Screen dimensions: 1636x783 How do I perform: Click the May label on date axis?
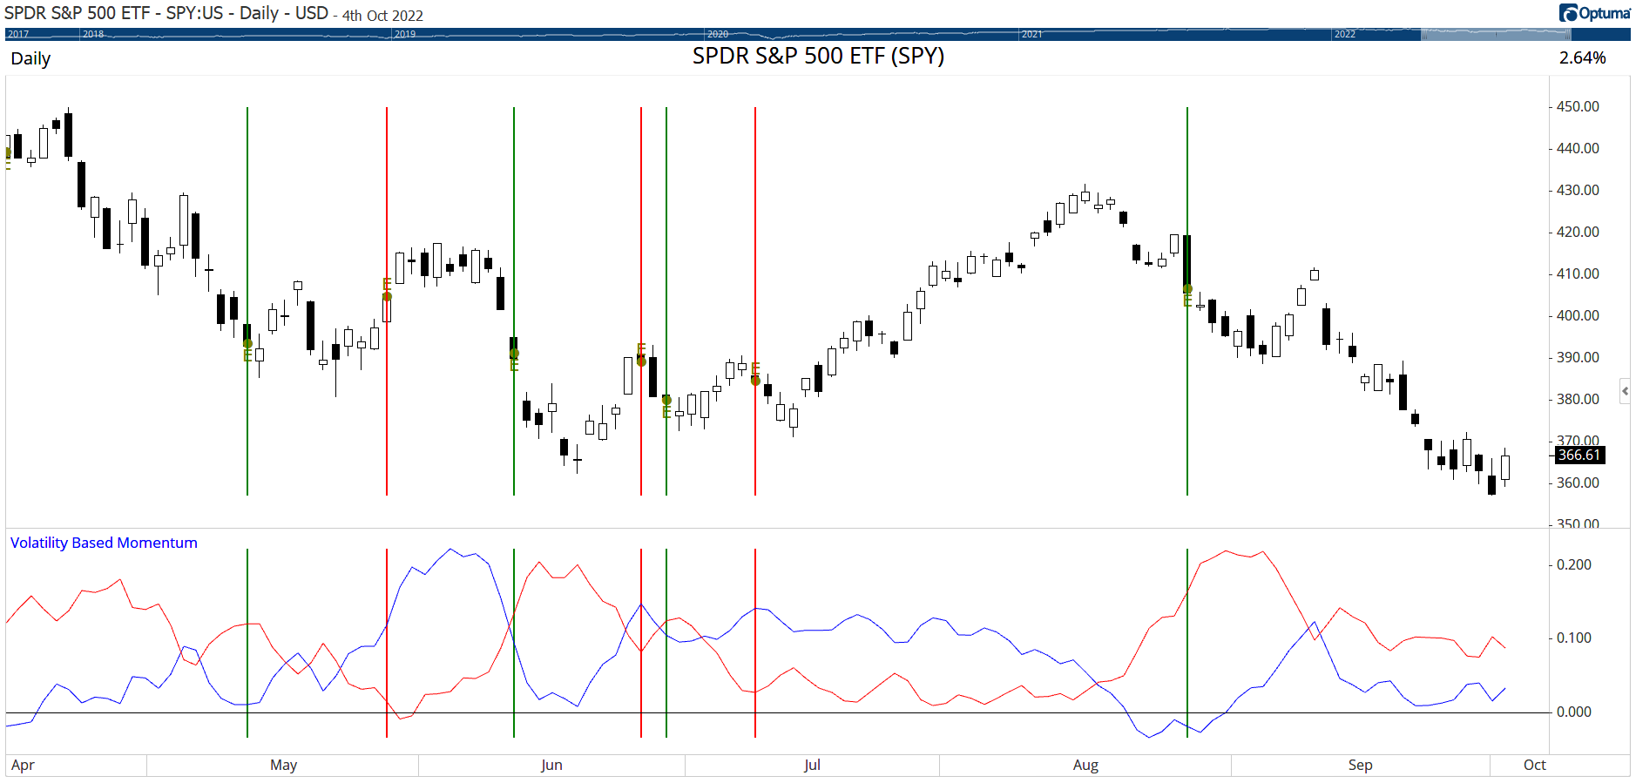pos(283,765)
